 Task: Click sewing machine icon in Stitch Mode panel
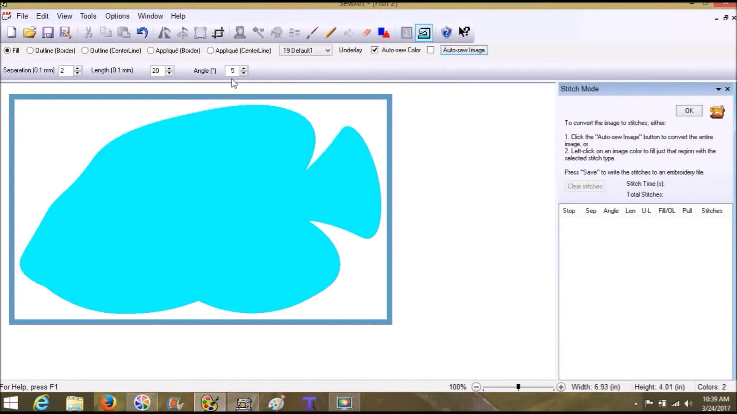(717, 112)
